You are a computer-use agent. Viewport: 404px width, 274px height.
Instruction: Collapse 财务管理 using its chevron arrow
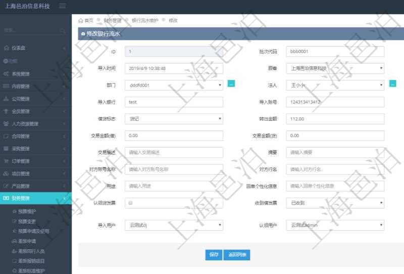point(65,198)
